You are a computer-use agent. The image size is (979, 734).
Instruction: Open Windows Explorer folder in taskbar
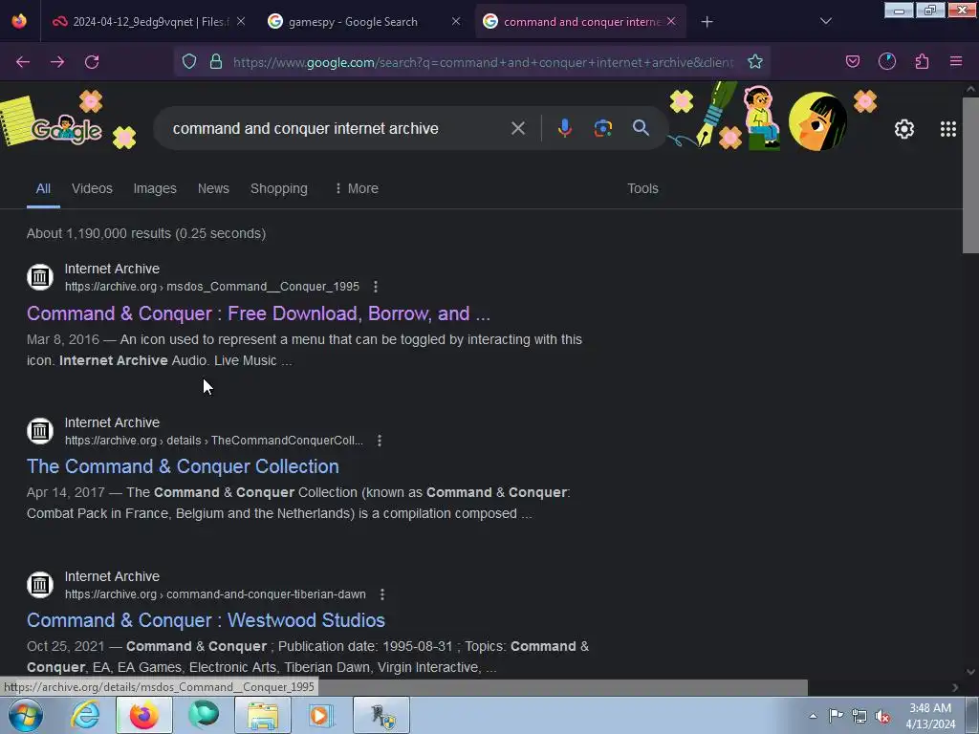point(263,715)
